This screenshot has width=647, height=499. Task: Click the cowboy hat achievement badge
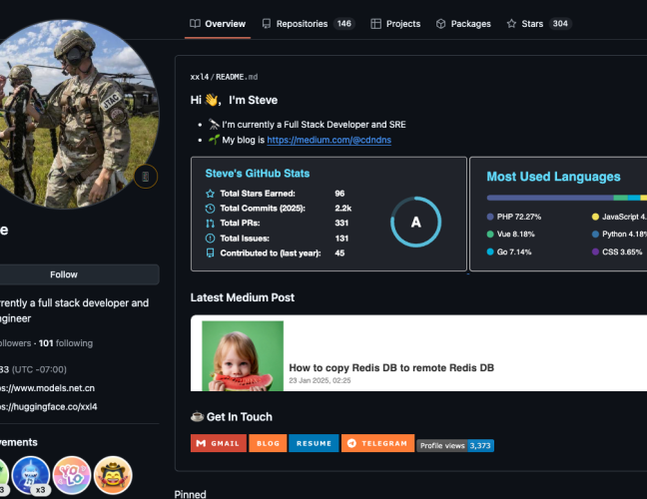pos(112,475)
